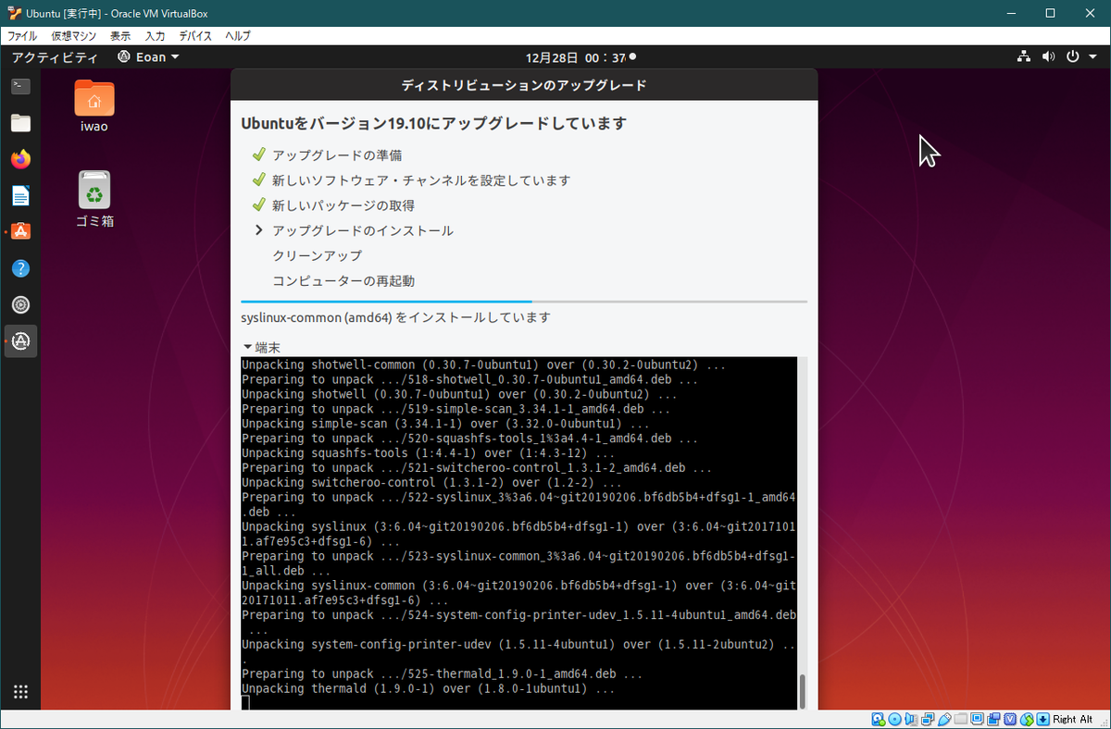The height and width of the screenshot is (729, 1111).
Task: Click the クリーンアップ step
Action: (x=317, y=255)
